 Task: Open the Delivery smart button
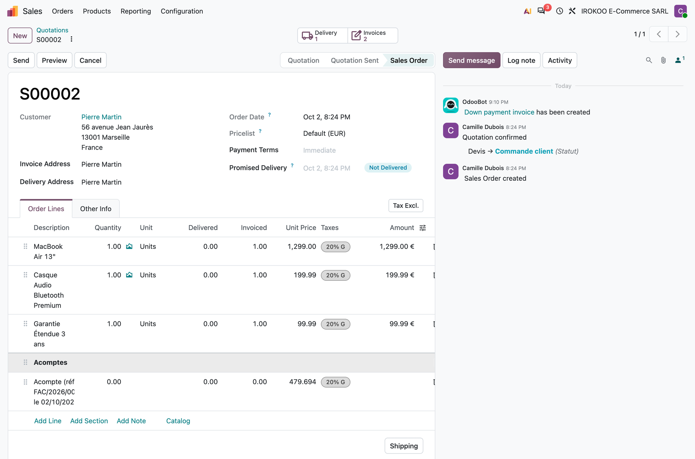(x=323, y=36)
